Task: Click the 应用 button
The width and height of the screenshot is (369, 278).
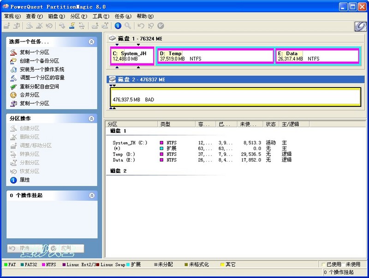Action: point(66,248)
